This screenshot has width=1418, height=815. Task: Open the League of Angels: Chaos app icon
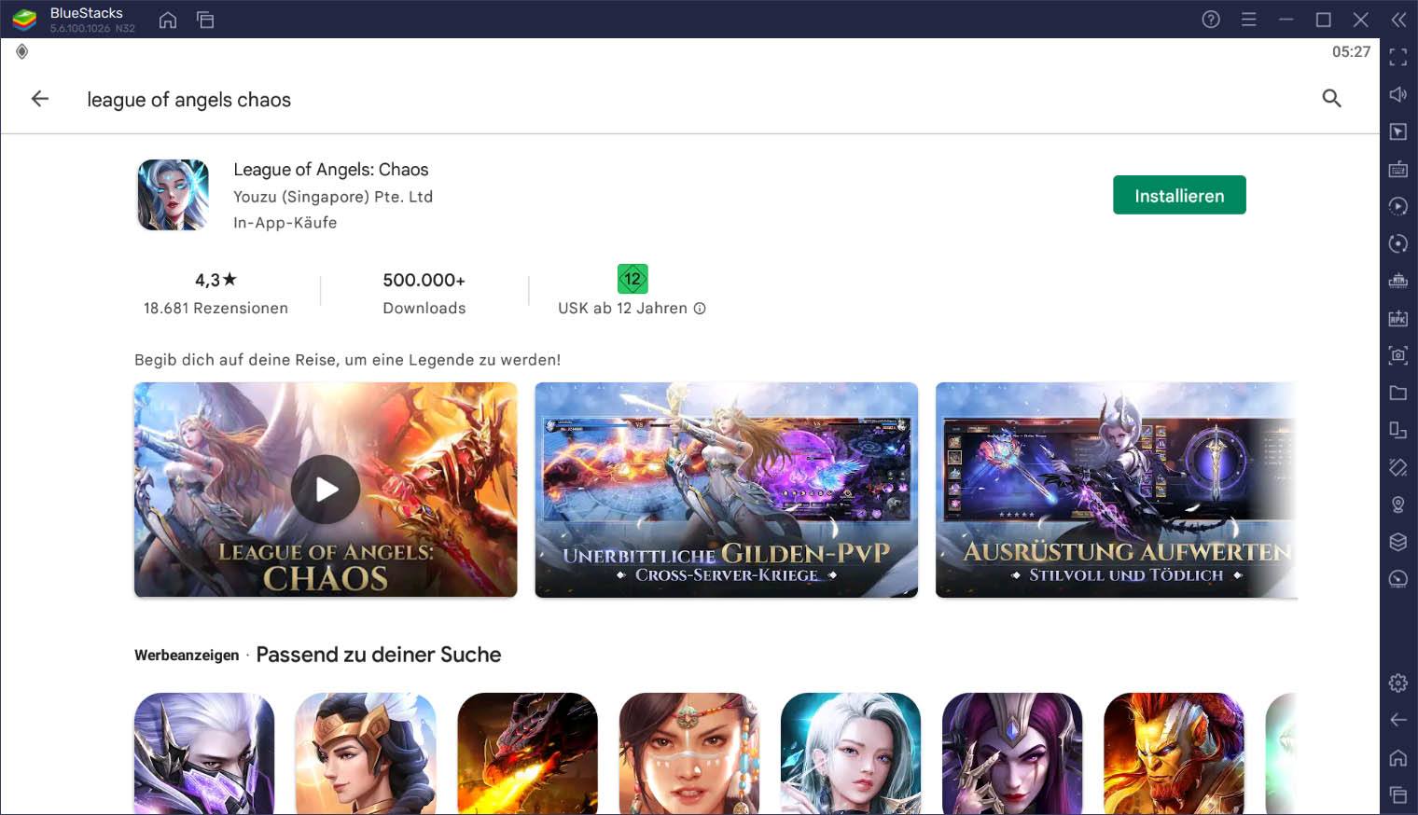[x=173, y=195]
